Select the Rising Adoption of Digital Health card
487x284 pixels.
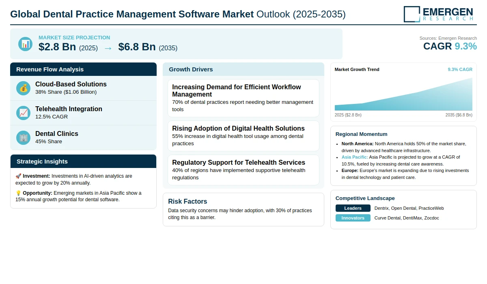[243, 136]
